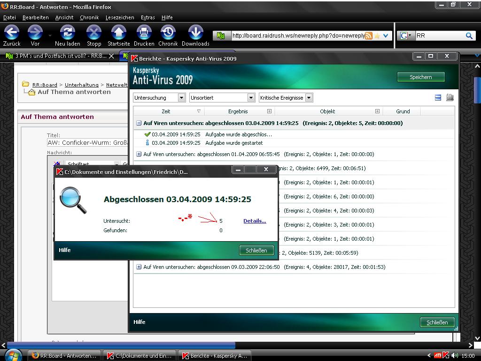Click Hilfe in the scan result dialog

coord(65,250)
